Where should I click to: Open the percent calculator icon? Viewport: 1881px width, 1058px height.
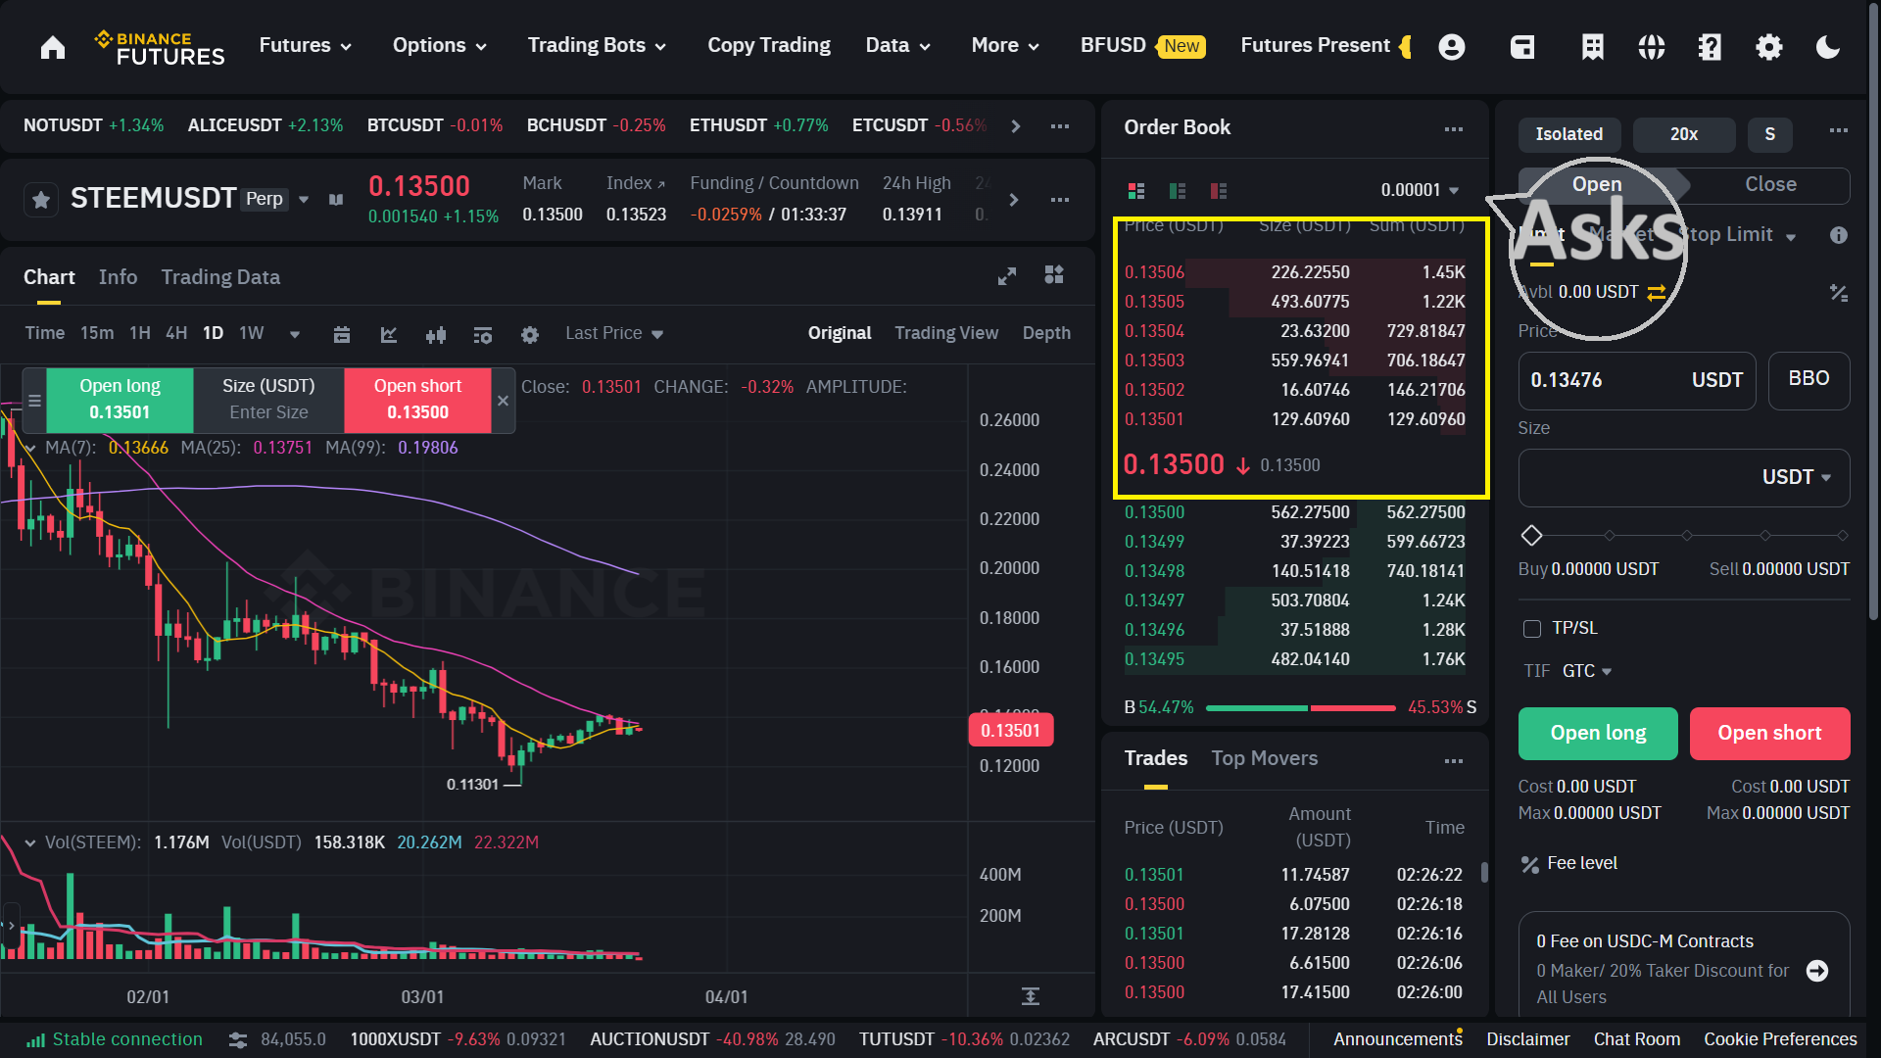(1839, 292)
